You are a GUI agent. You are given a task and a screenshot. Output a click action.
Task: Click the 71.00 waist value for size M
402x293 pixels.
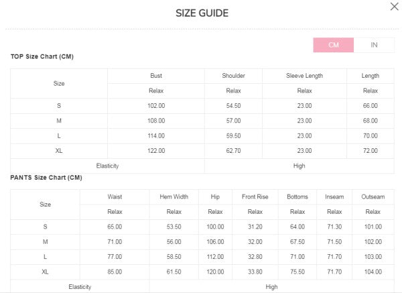click(x=115, y=242)
